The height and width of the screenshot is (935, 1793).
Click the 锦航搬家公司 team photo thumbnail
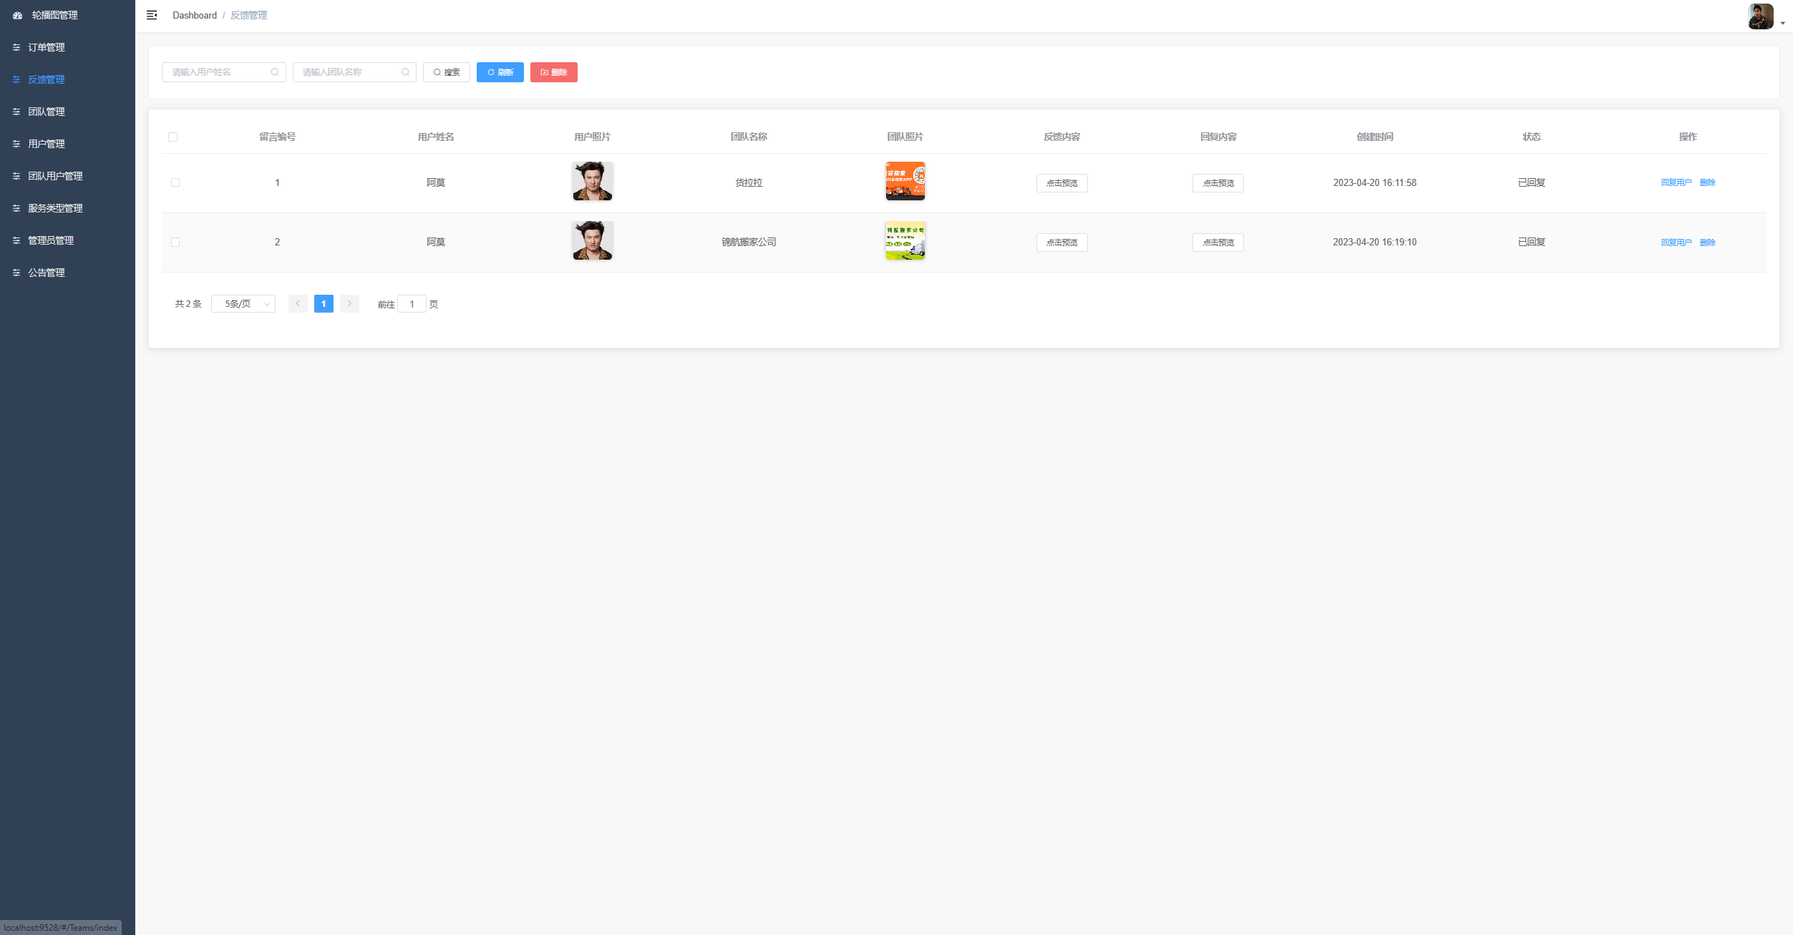pos(905,240)
